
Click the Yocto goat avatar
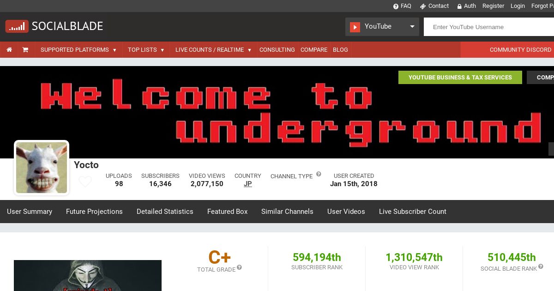42,168
